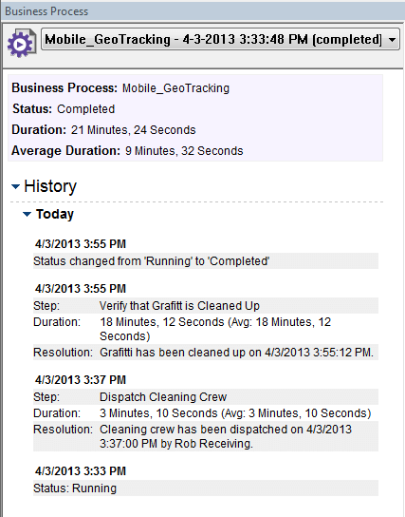The height and width of the screenshot is (517, 405).
Task: Click the Cleaning crew dispatched resolution text
Action: (226, 436)
